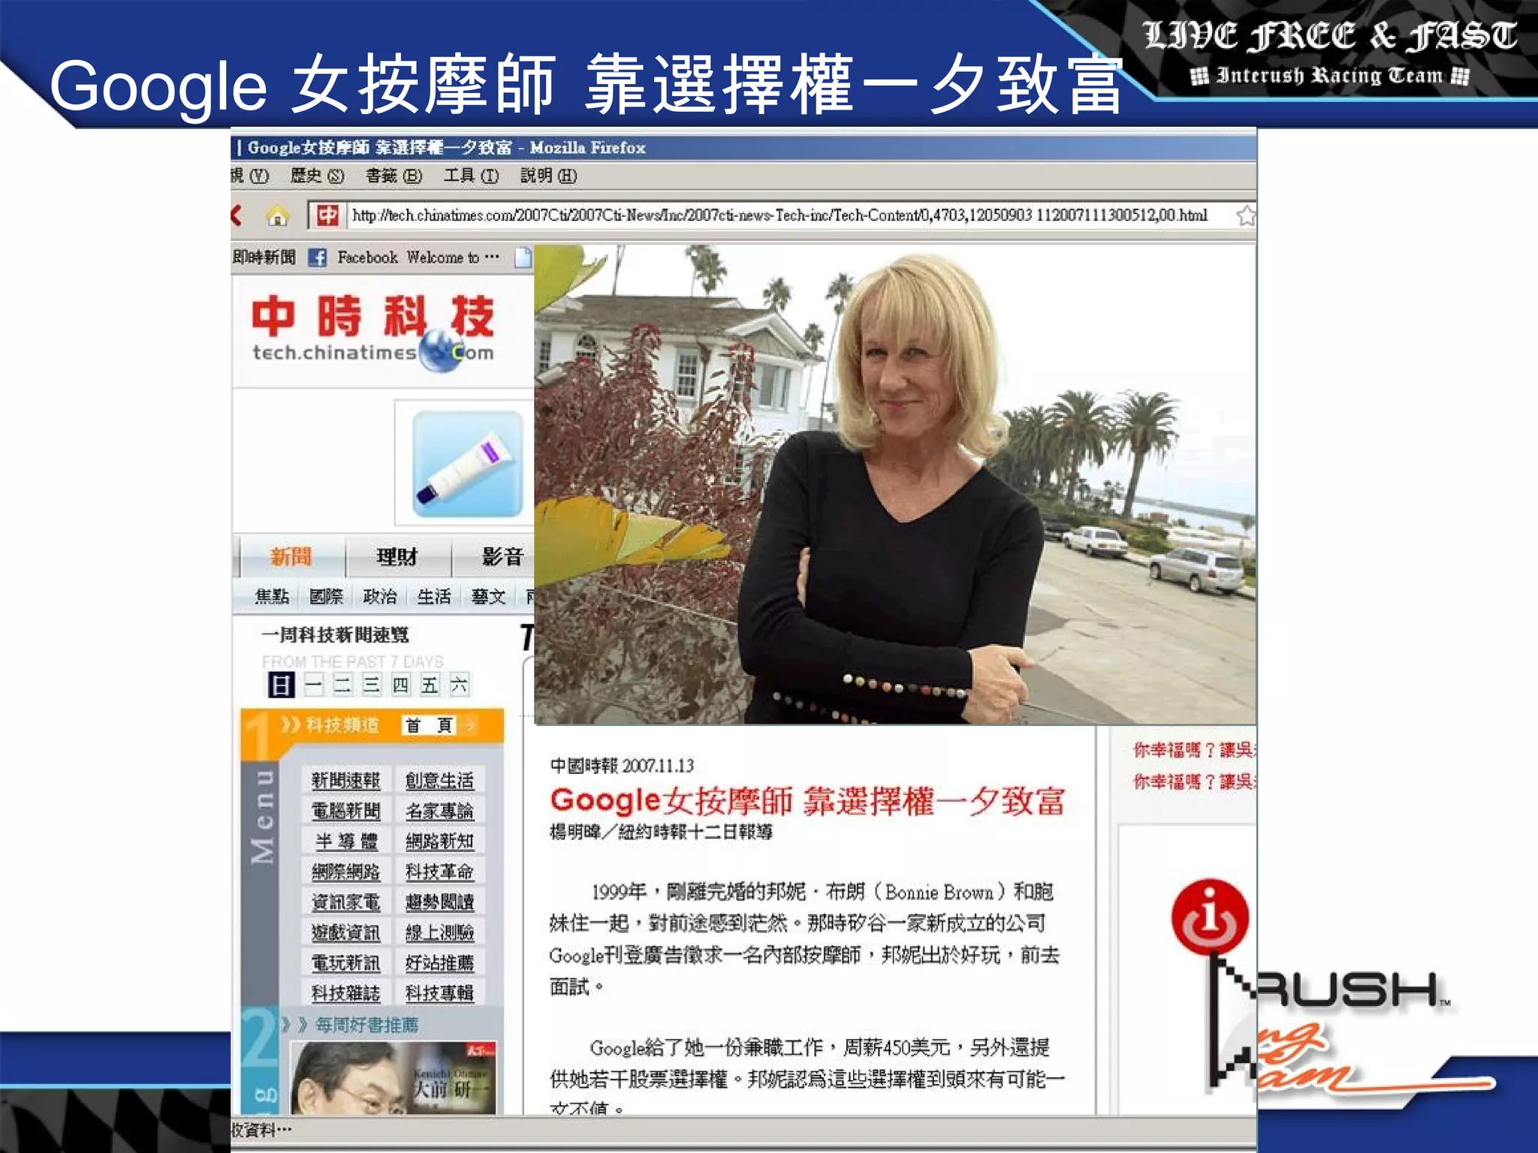The height and width of the screenshot is (1153, 1538).
Task: Open the 網際網路 menu link
Action: pyautogui.click(x=346, y=872)
